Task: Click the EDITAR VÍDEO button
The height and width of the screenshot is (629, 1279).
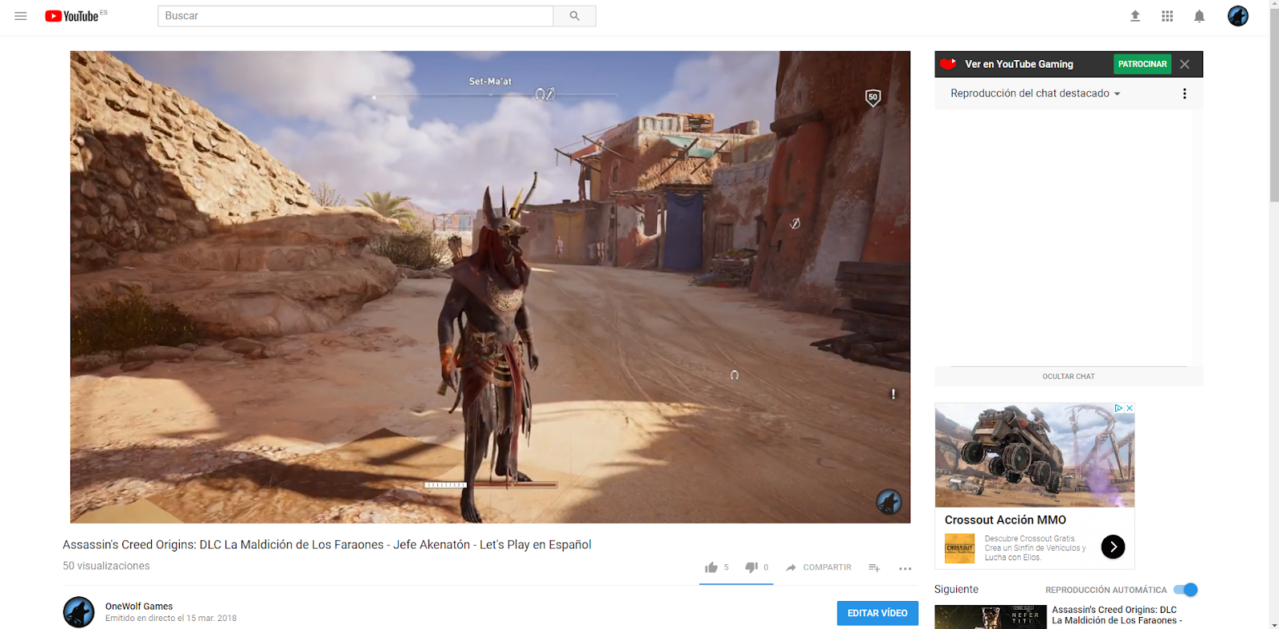Action: 877,613
